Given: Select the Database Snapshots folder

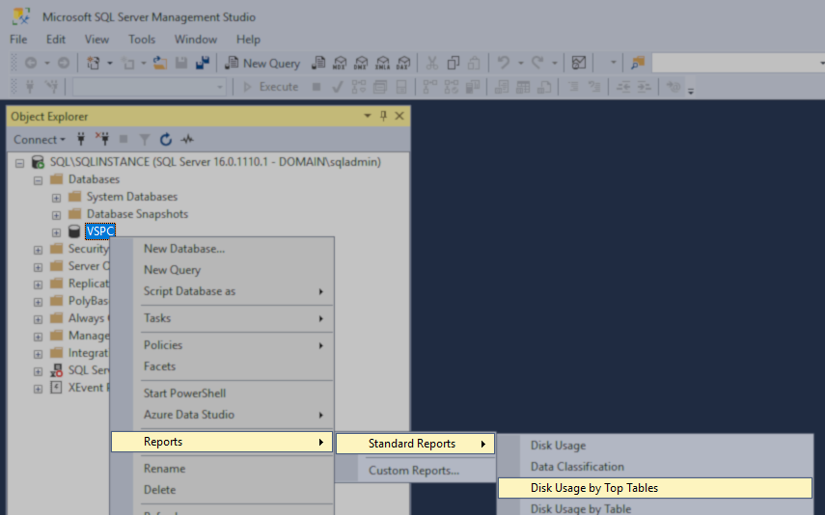Looking at the screenshot, I should 137,214.
